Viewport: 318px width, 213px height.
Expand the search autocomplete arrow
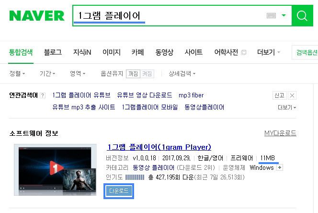click(284, 15)
